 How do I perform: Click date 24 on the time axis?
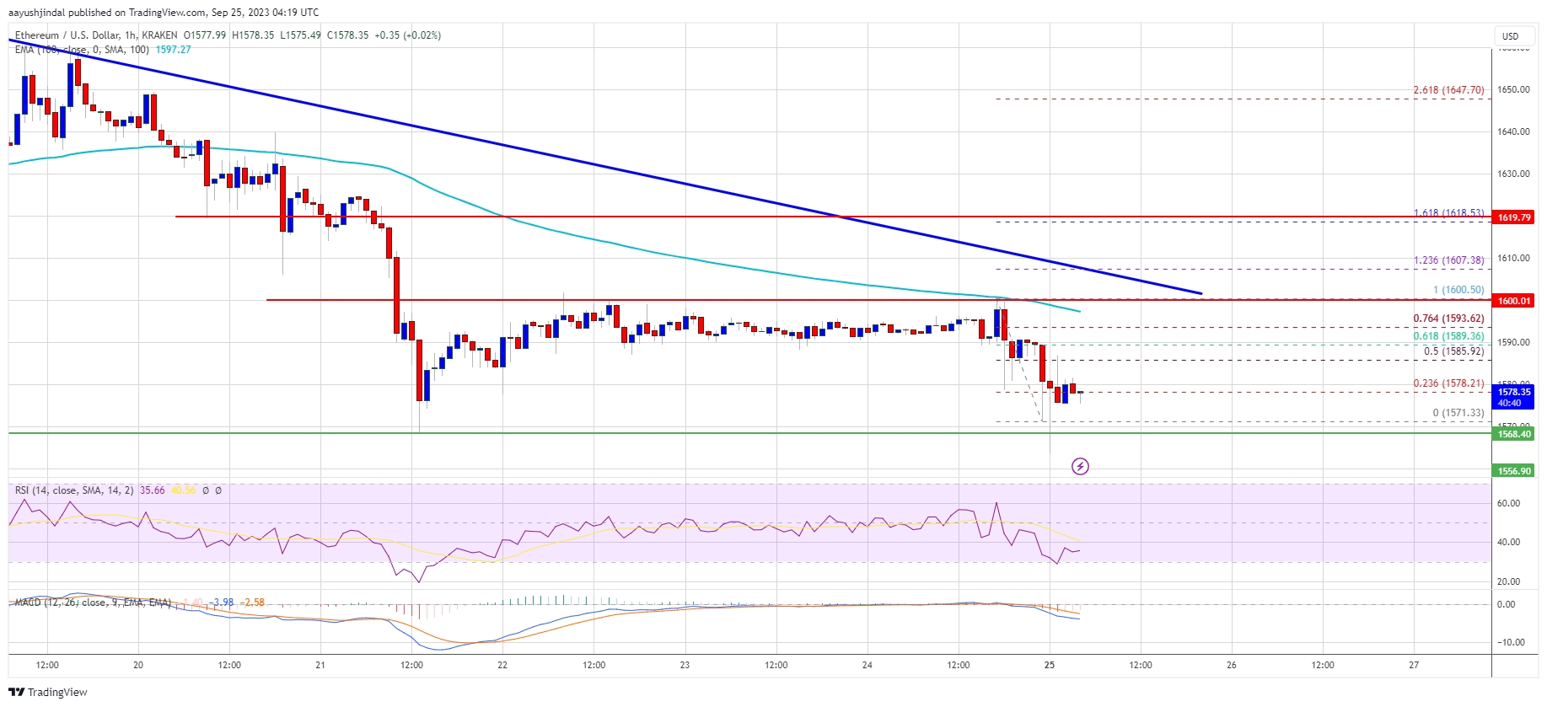click(x=868, y=666)
